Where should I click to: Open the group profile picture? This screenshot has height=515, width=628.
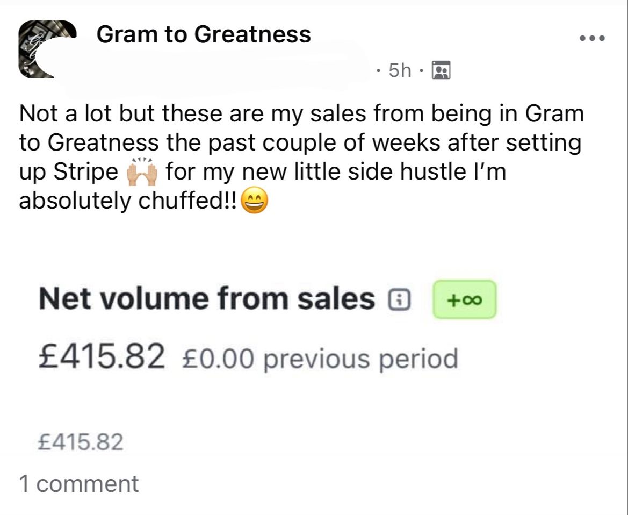point(47,49)
